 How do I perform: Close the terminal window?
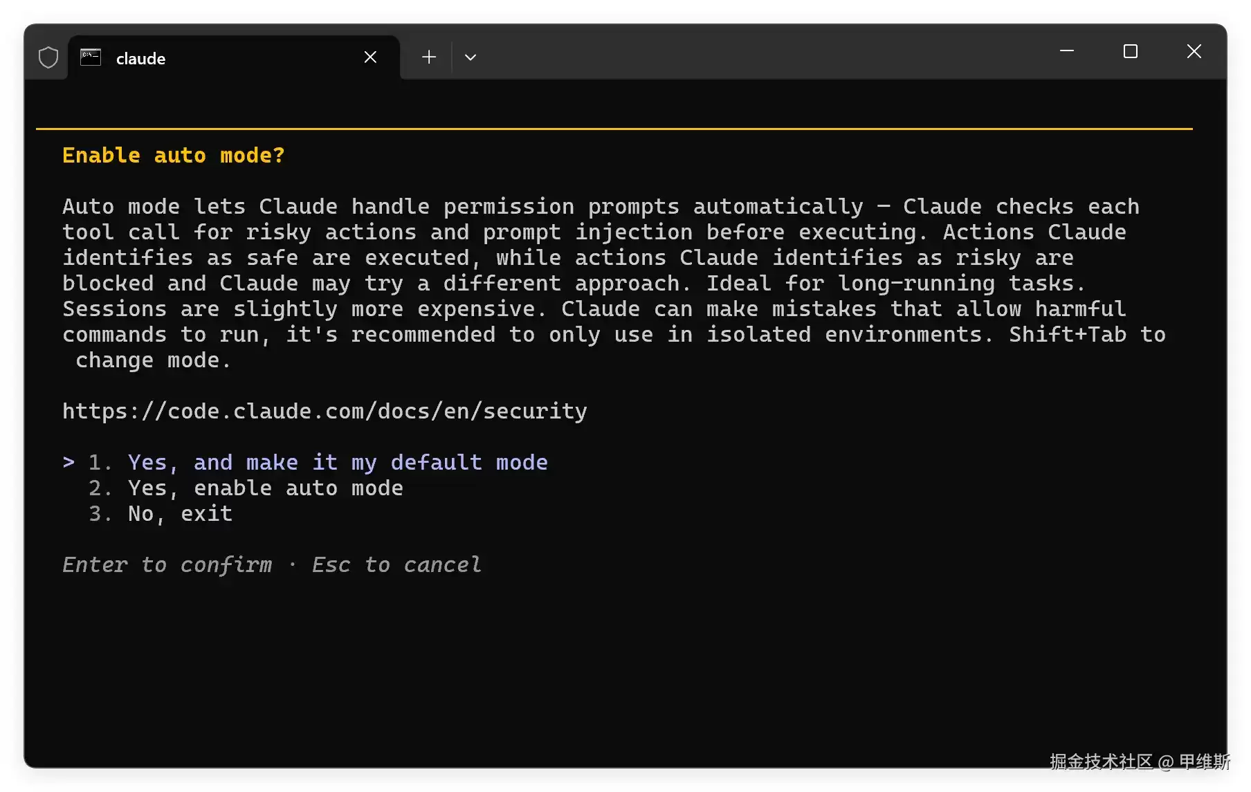tap(1194, 51)
